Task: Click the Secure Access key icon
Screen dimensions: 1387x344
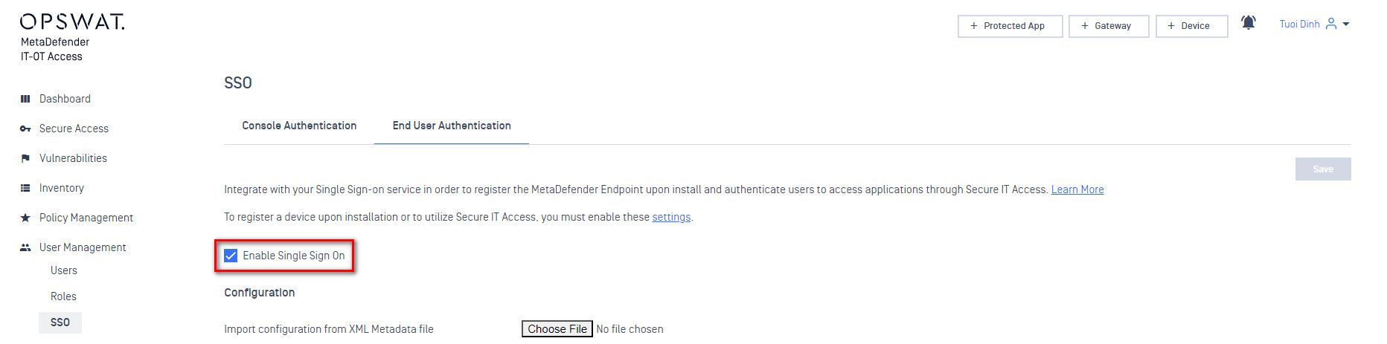Action: [x=25, y=129]
